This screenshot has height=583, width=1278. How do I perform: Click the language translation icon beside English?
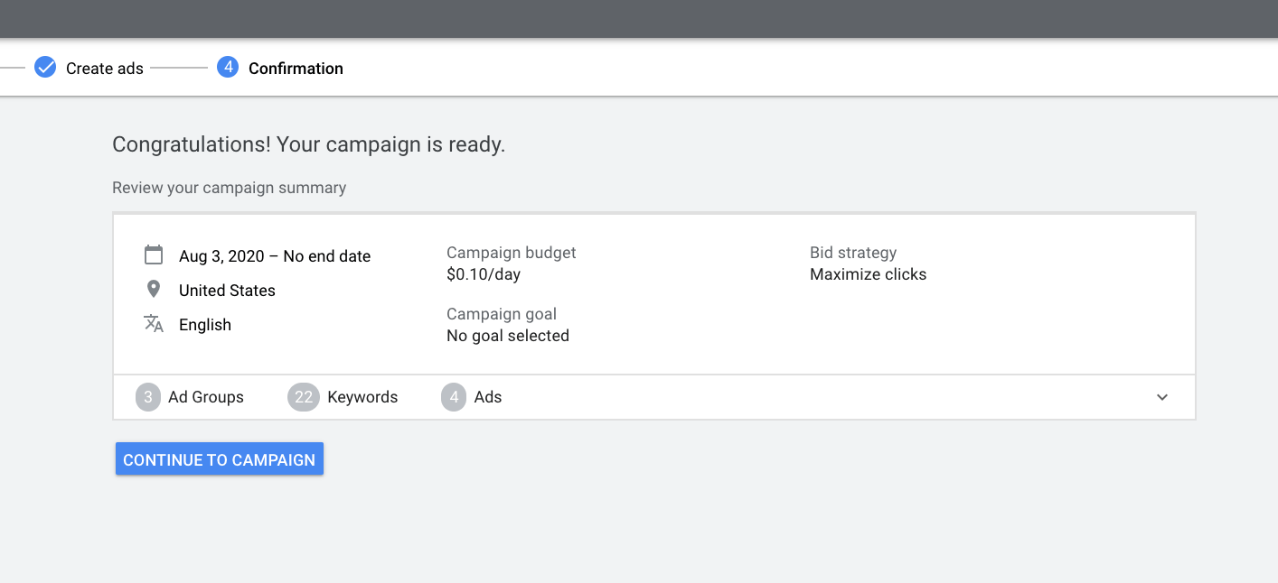point(154,323)
